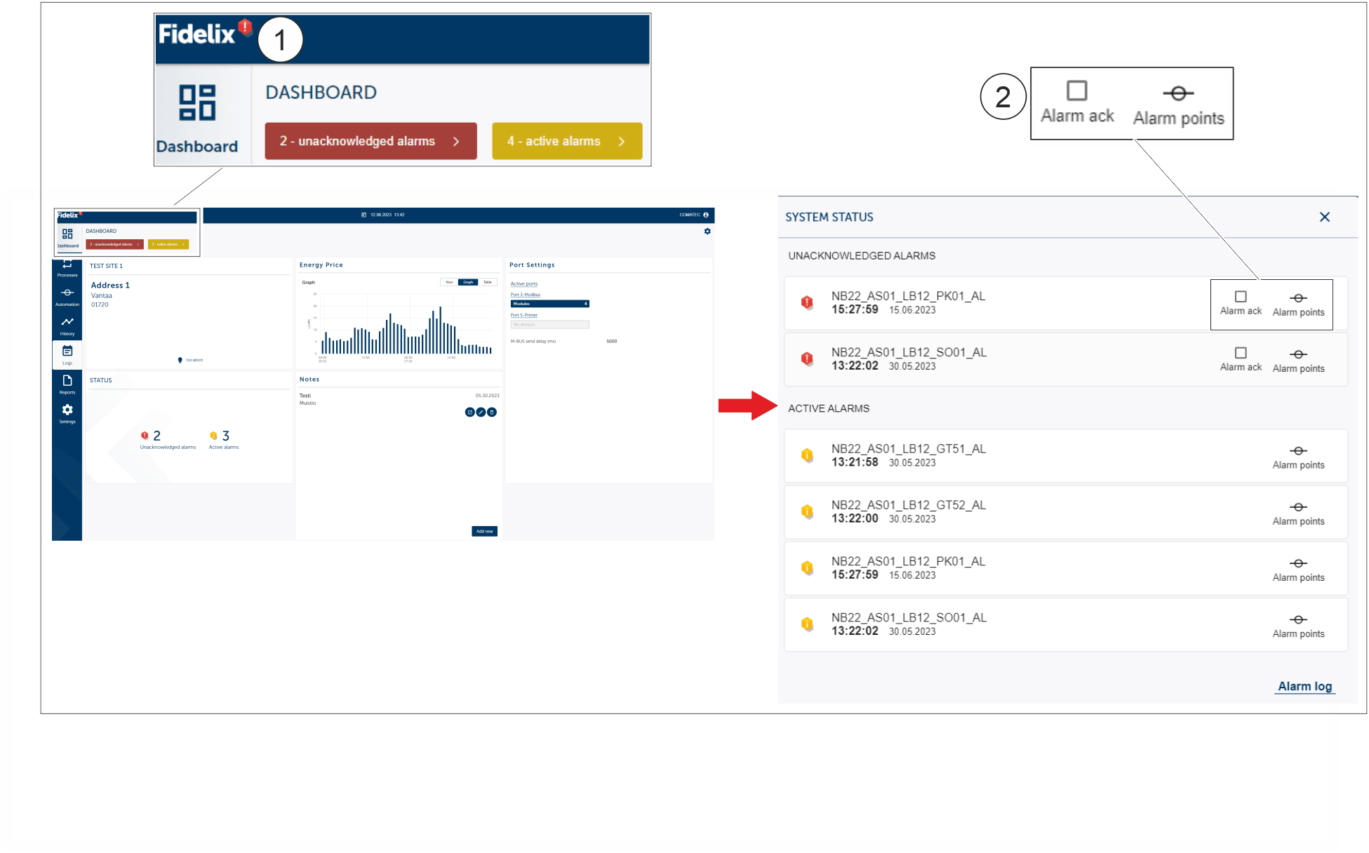Click the red alarm icon of unacknowledged LB12_SO01_AL
The height and width of the screenshot is (853, 1369).
807,358
